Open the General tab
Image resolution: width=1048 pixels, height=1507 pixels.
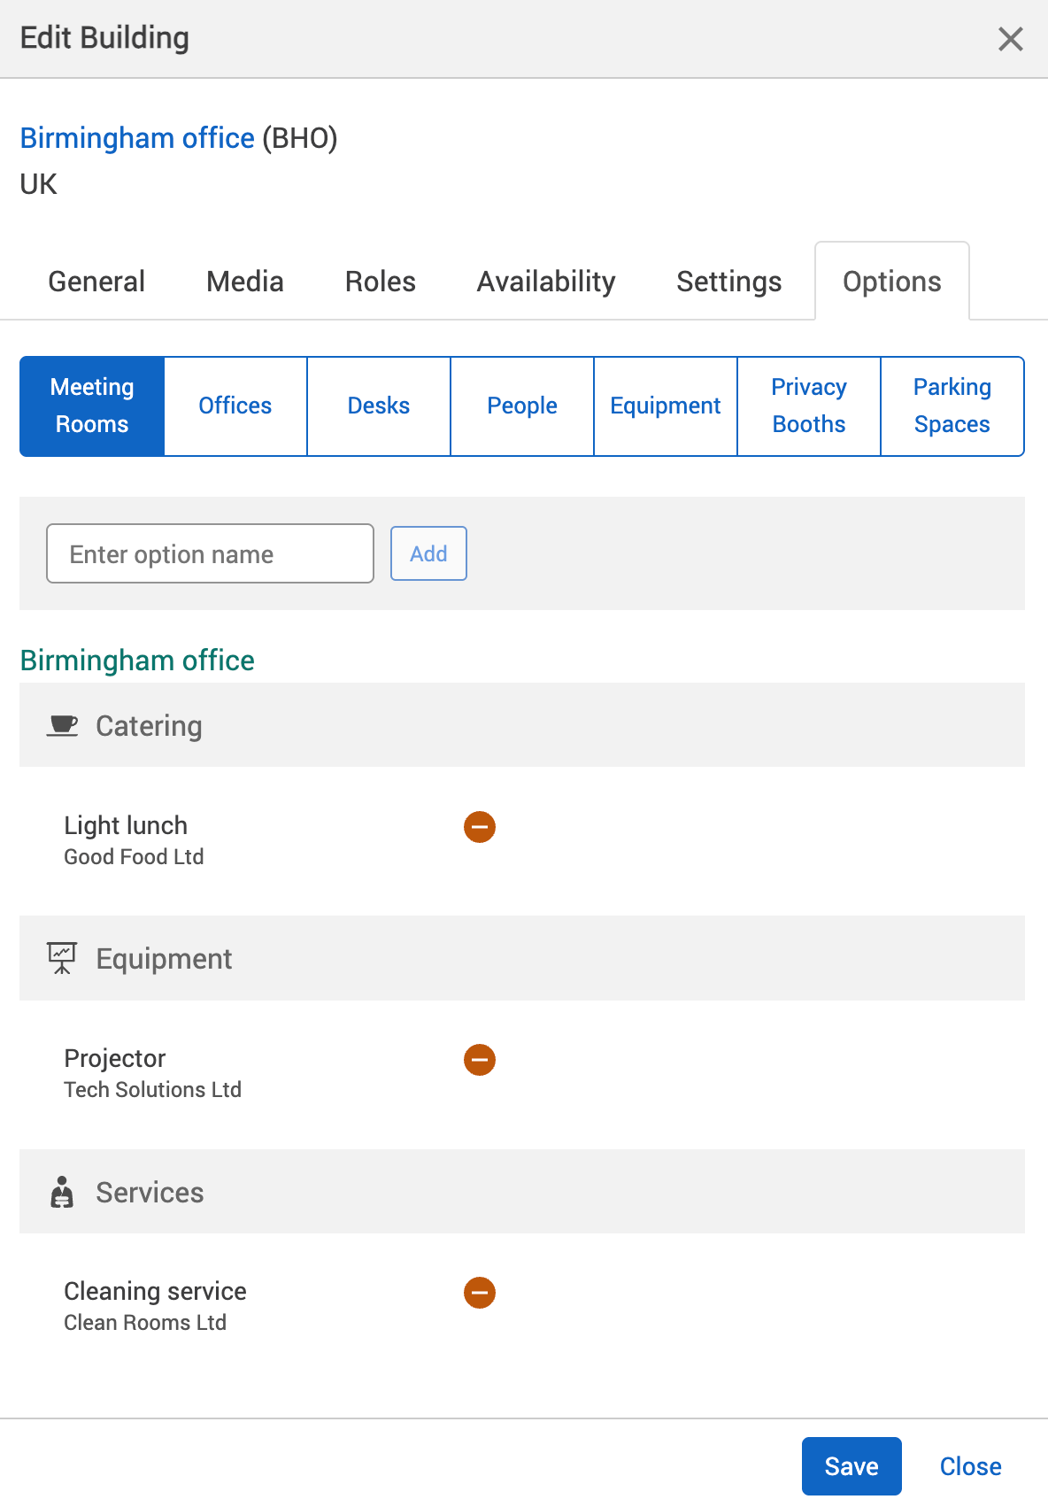96,282
